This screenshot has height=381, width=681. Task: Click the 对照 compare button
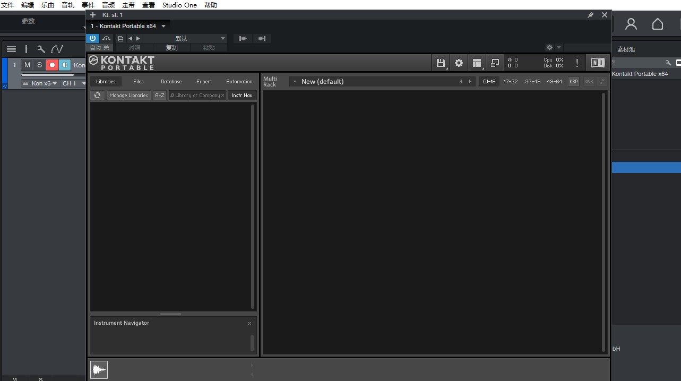point(134,48)
